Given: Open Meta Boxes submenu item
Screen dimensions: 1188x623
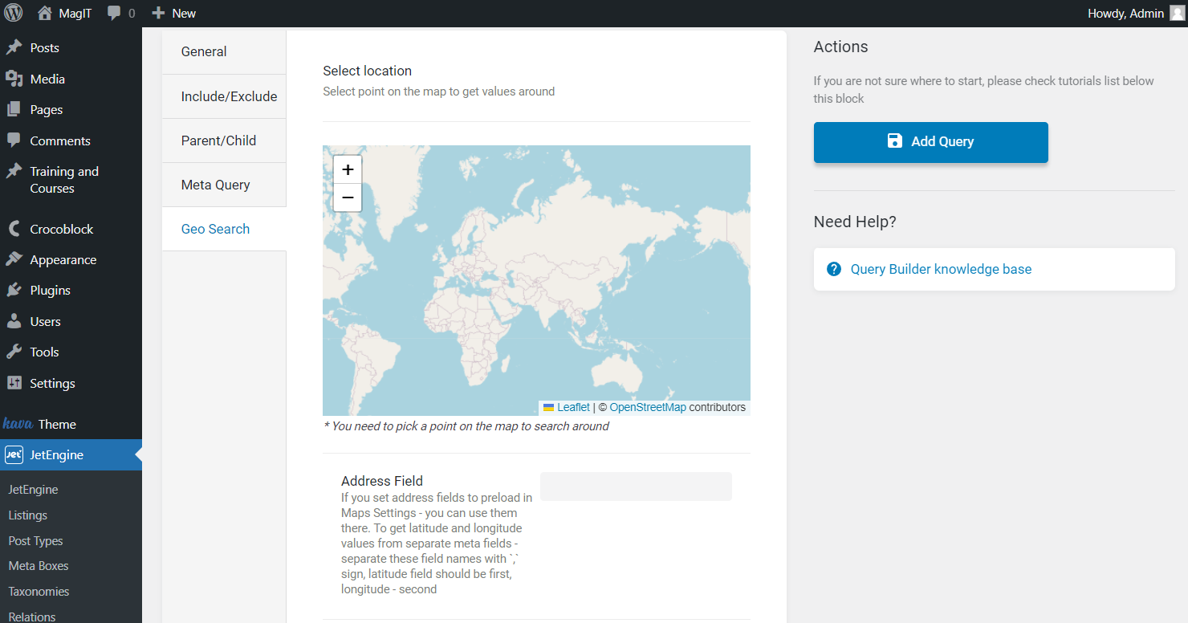Looking at the screenshot, I should 39,566.
